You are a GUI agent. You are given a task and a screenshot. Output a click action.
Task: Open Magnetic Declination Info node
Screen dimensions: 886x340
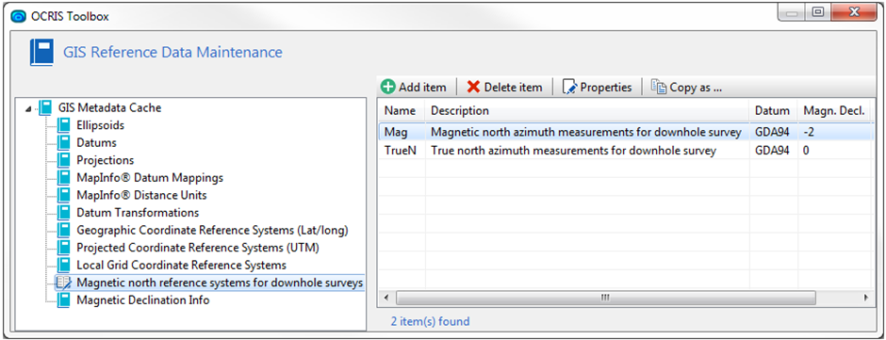[x=143, y=300]
